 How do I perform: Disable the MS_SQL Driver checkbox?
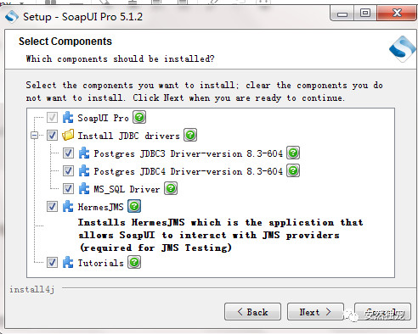68,188
